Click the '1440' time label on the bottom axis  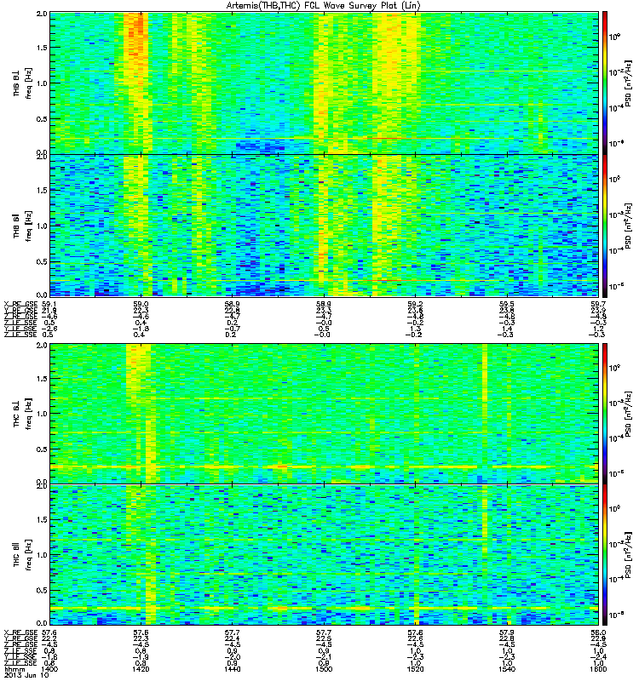click(232, 669)
